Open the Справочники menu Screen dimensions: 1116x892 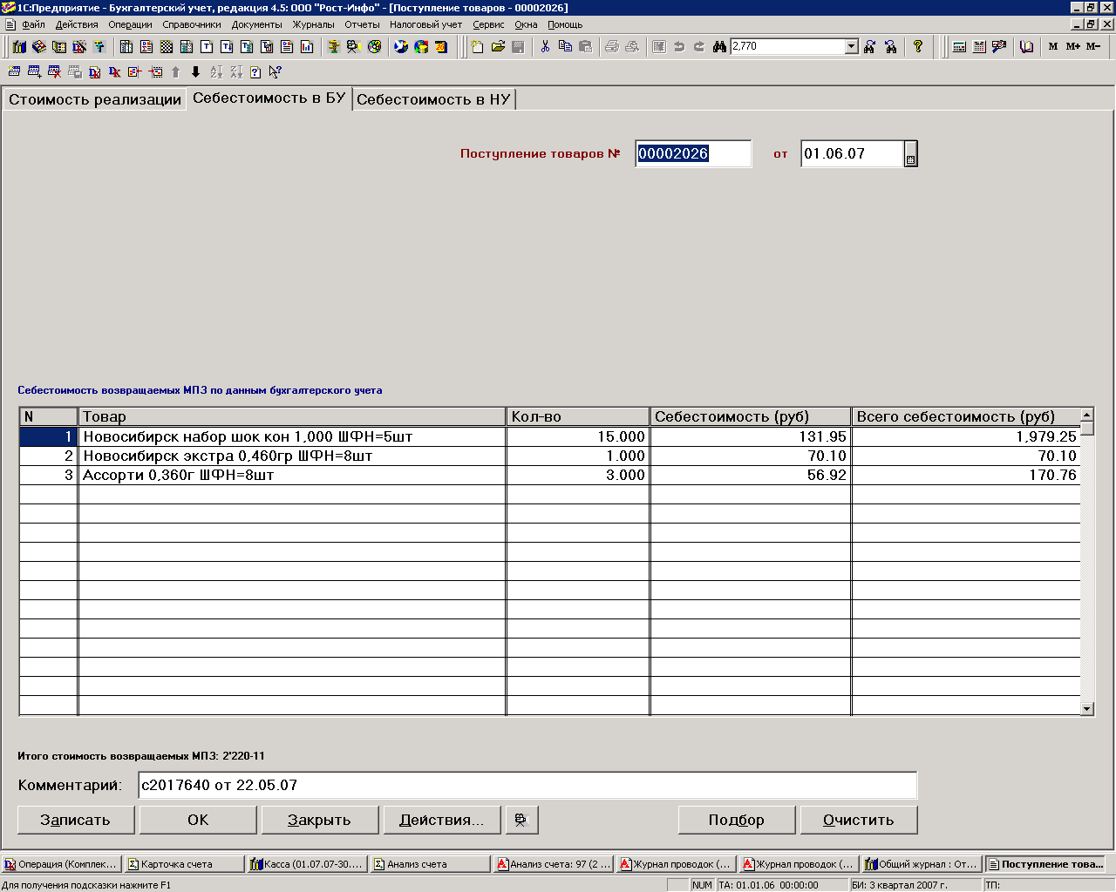191,24
